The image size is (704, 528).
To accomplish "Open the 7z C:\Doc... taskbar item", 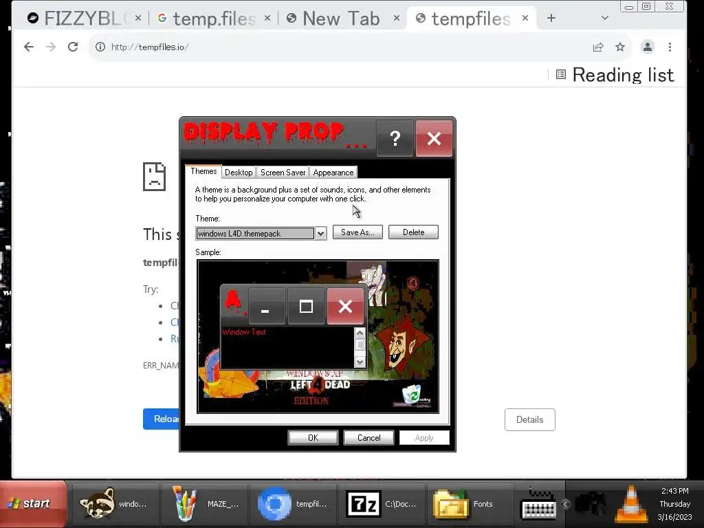I will pyautogui.click(x=382, y=504).
